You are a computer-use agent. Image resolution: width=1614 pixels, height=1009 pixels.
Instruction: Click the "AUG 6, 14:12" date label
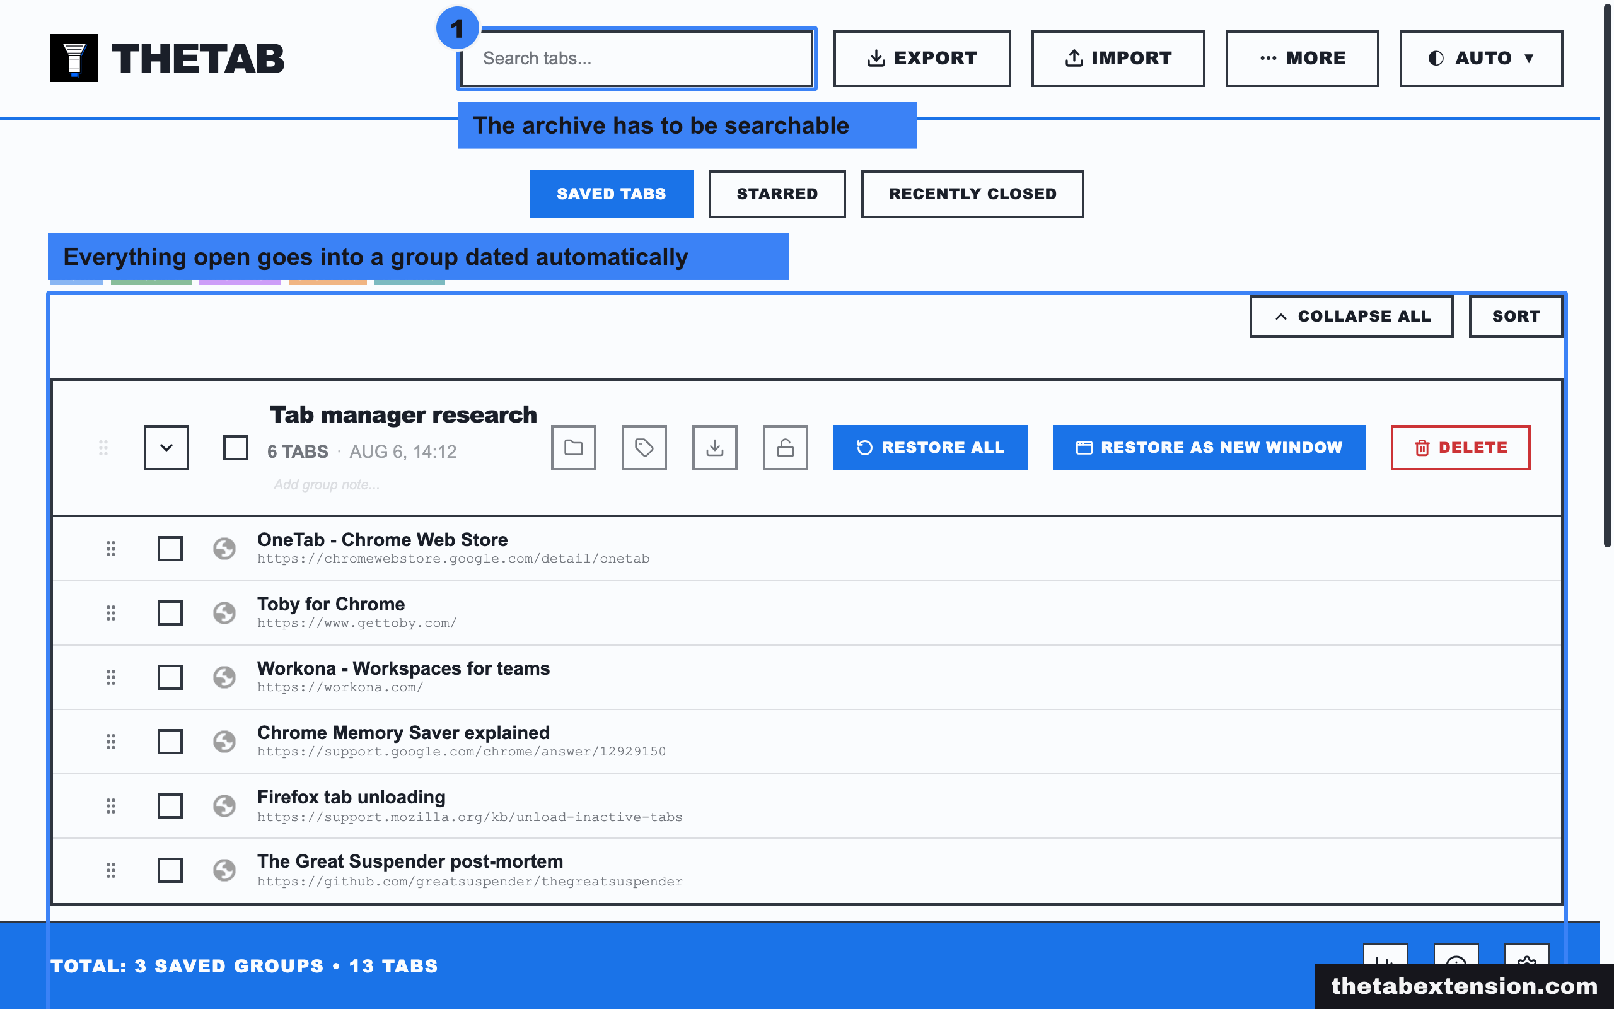tap(403, 452)
